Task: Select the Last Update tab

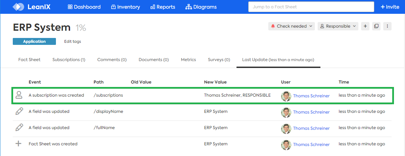Action: (278, 60)
